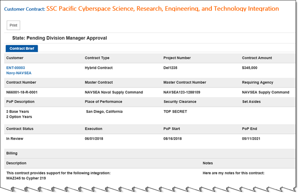298x193 pixels.
Task: Click the Print button
Action: click(x=14, y=25)
